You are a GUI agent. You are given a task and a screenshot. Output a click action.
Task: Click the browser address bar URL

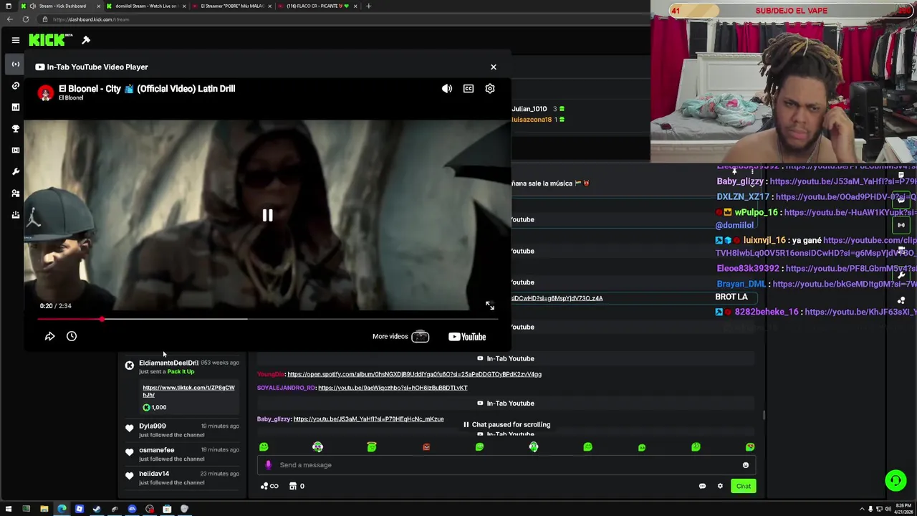(91, 19)
